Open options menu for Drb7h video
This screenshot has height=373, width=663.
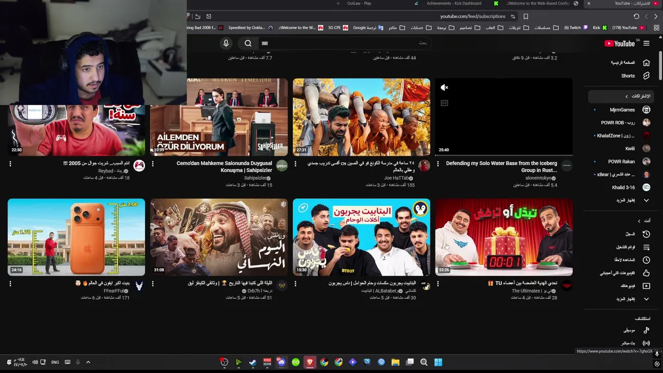click(x=153, y=284)
